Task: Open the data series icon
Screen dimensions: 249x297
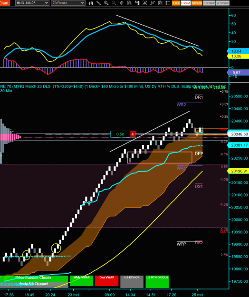Action: [144, 3]
